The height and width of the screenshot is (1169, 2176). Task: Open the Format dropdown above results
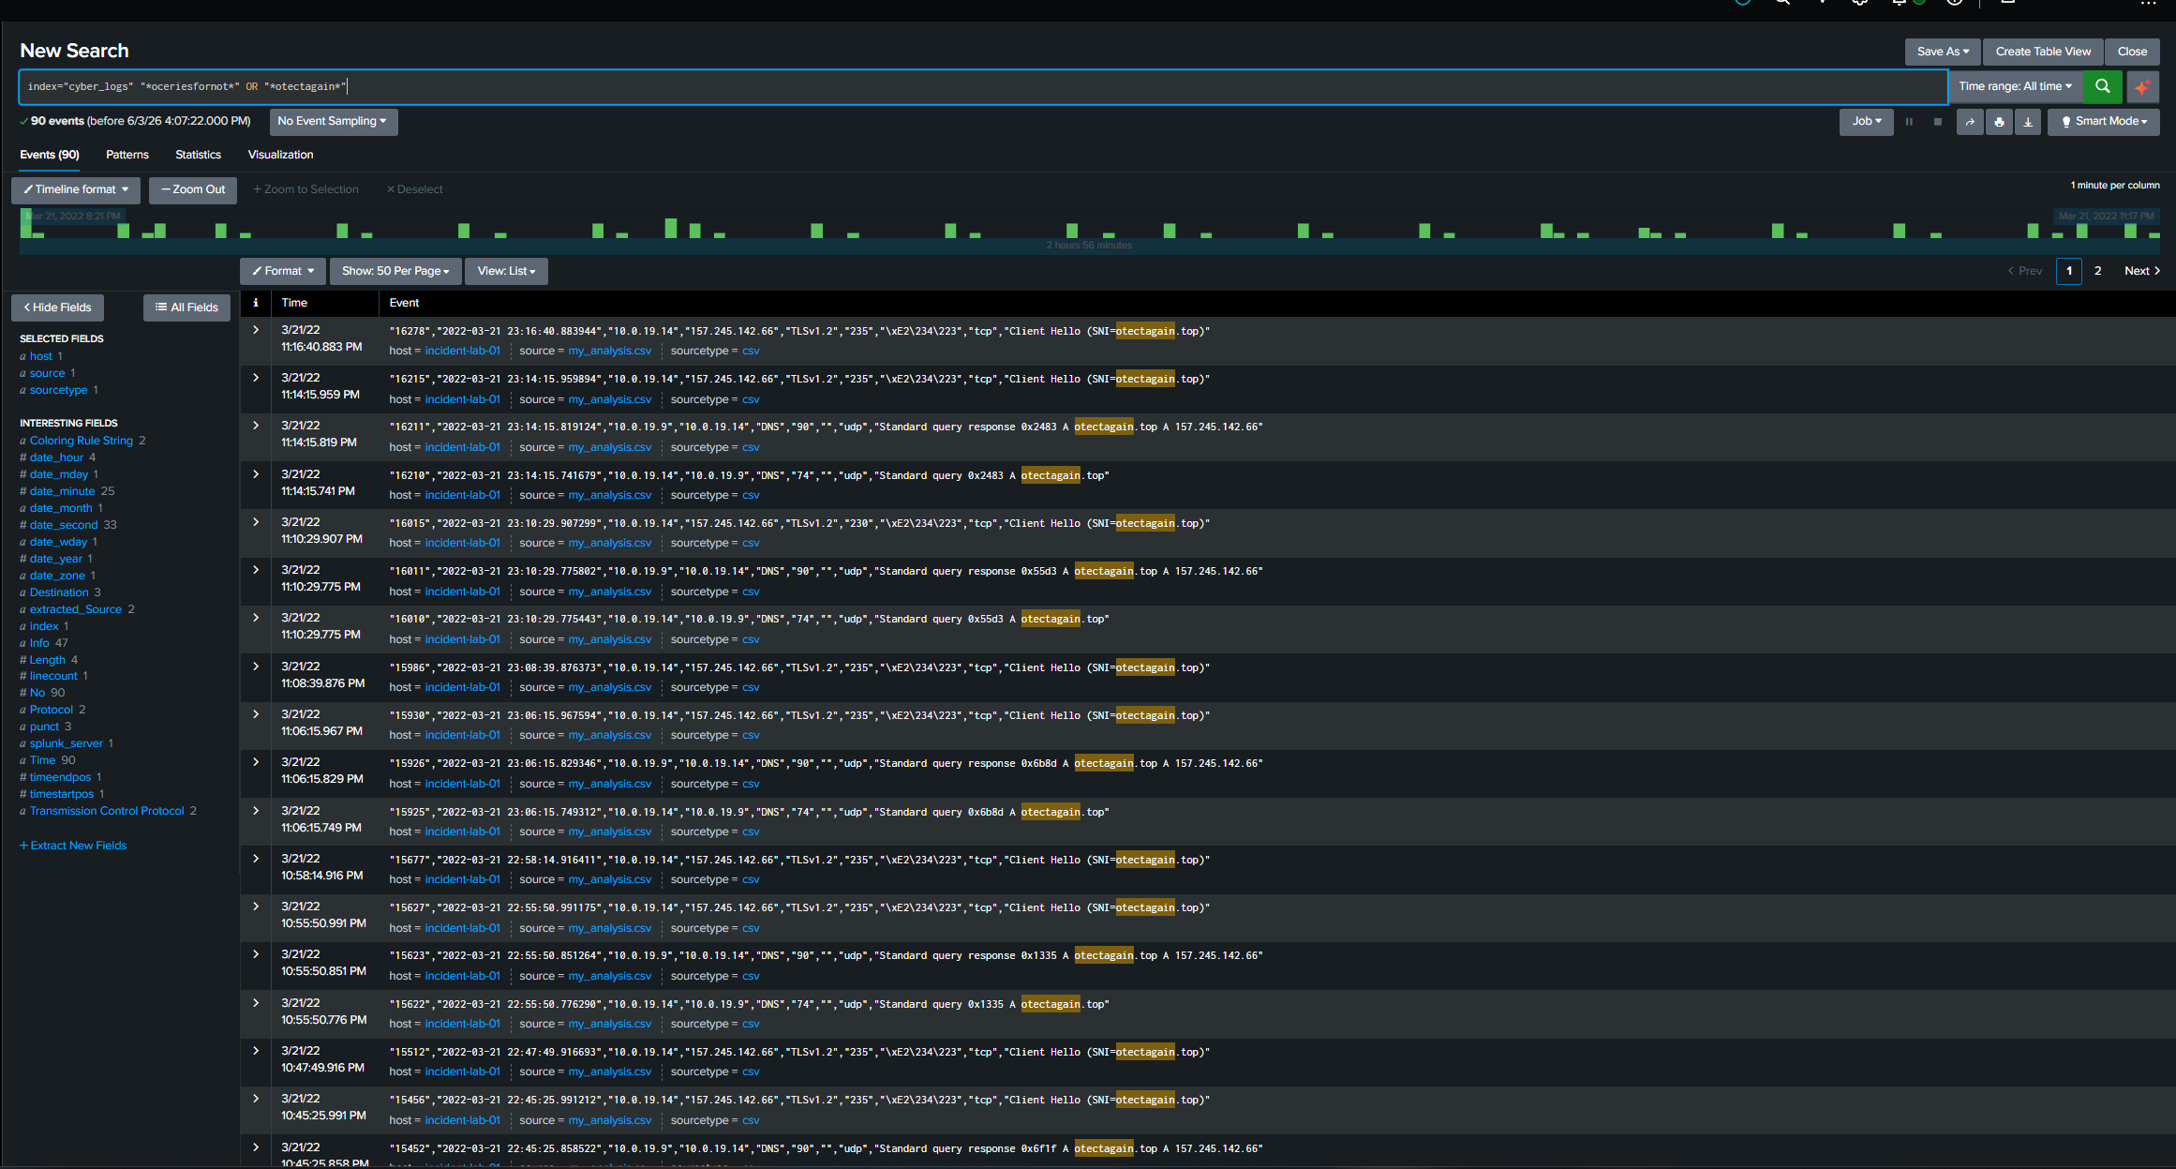coord(283,271)
